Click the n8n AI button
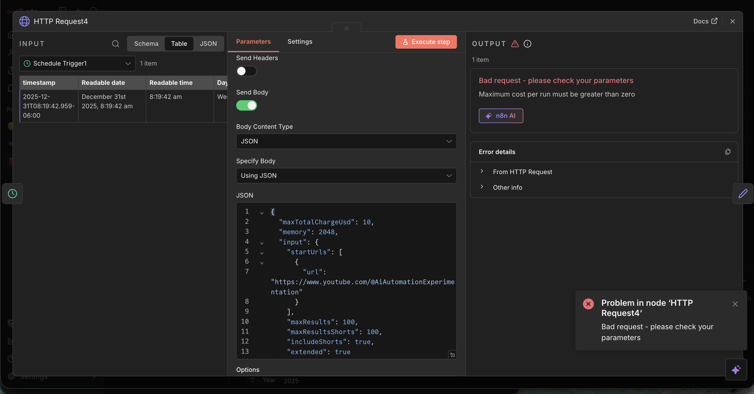Screen dimensions: 754x394 pos(500,116)
